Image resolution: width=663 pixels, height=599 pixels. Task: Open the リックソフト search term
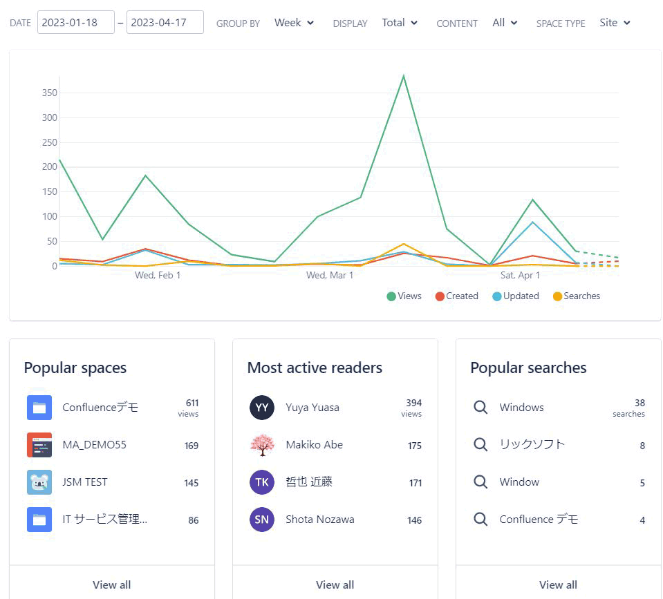(x=532, y=445)
